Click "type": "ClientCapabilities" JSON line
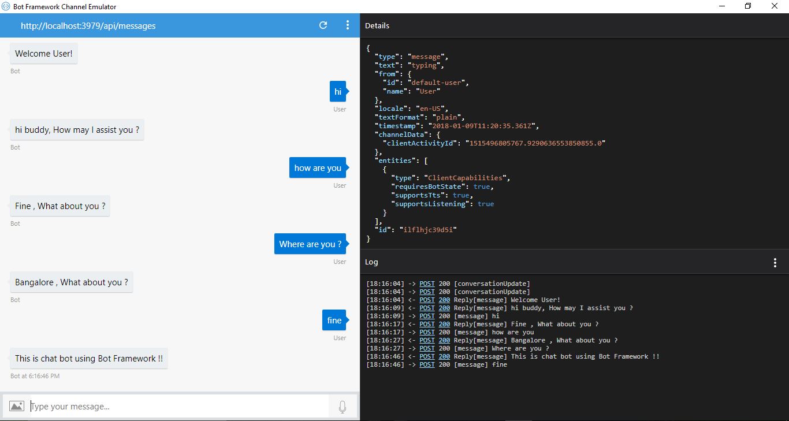789x421 pixels. pos(451,178)
